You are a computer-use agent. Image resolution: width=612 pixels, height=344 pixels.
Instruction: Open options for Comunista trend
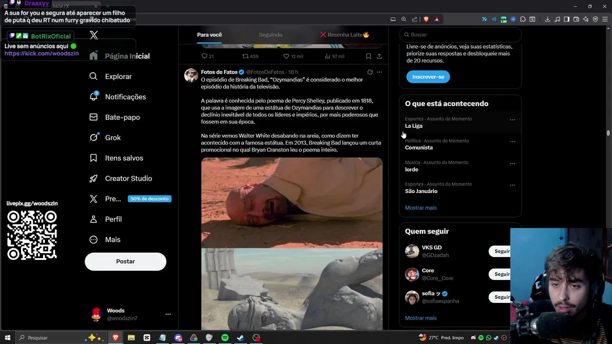(x=513, y=141)
